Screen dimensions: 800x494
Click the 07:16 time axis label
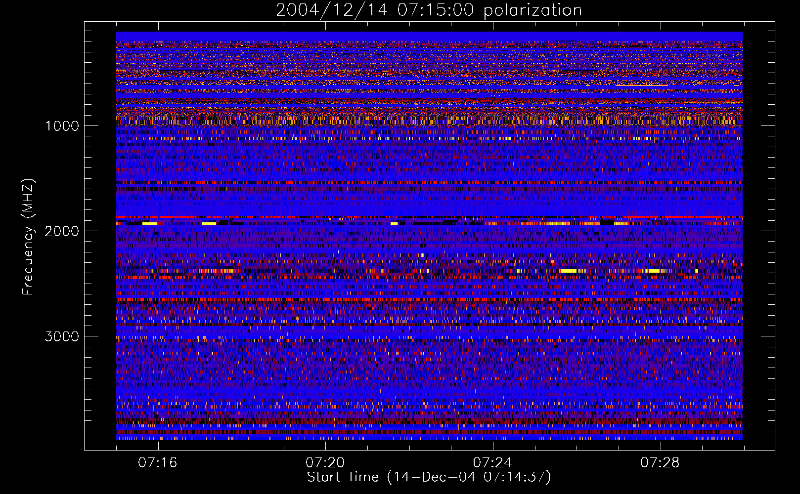pos(158,463)
